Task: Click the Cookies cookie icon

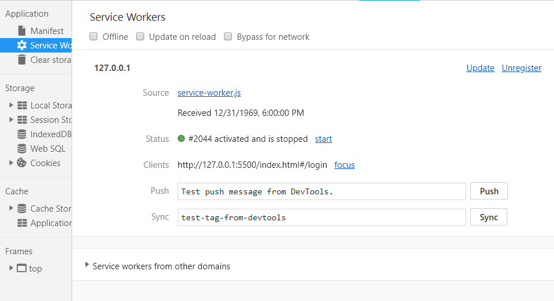Action: click(22, 163)
